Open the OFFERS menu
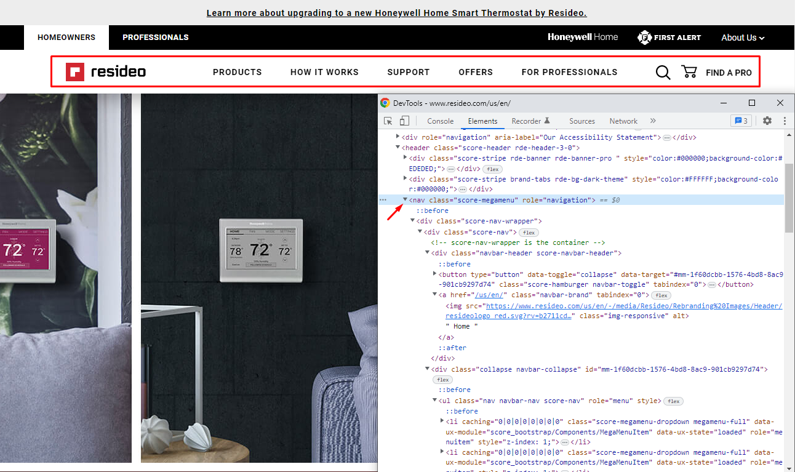The image size is (795, 472). pyautogui.click(x=476, y=72)
